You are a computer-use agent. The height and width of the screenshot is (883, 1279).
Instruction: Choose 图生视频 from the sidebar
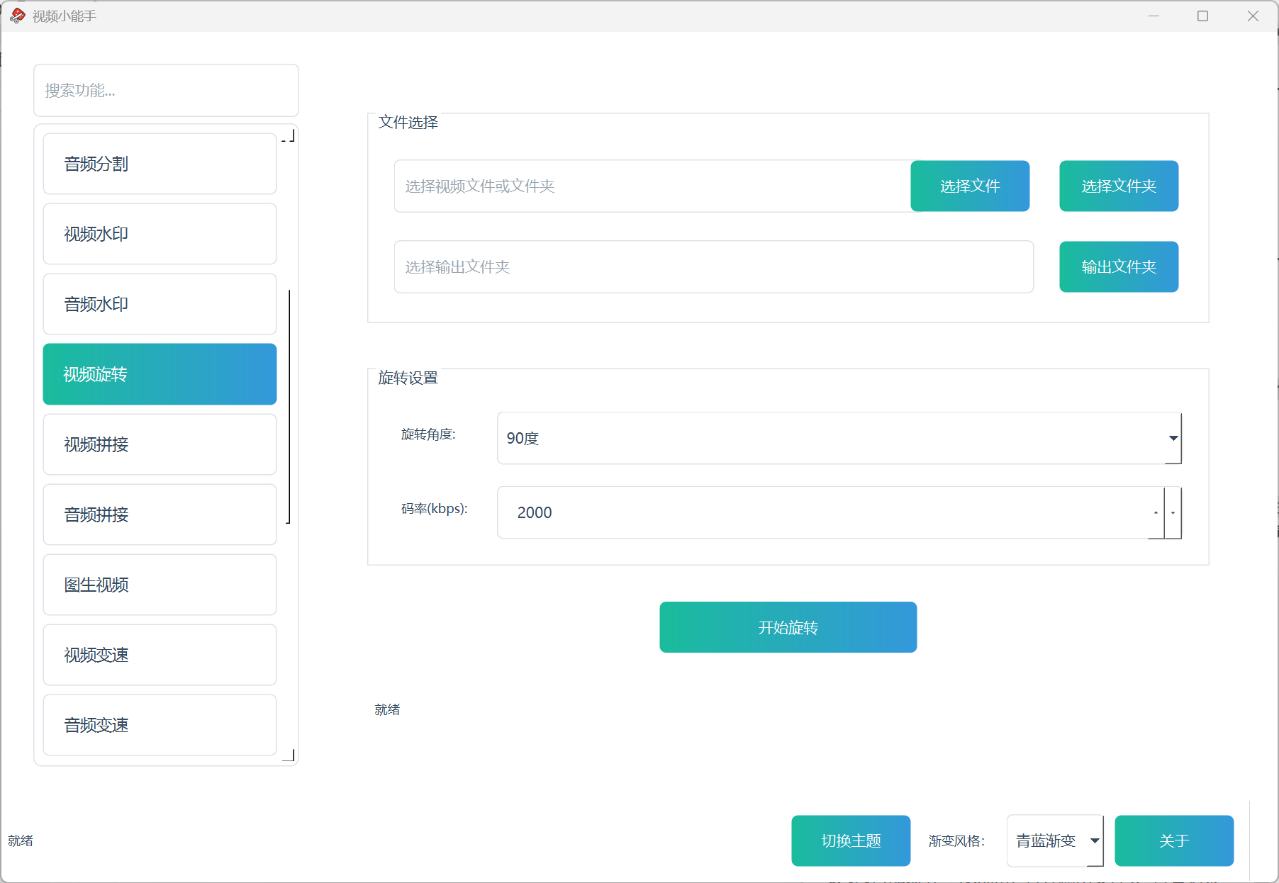[160, 585]
